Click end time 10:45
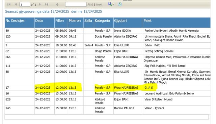This screenshot has height=124, width=216. coord(73,45)
